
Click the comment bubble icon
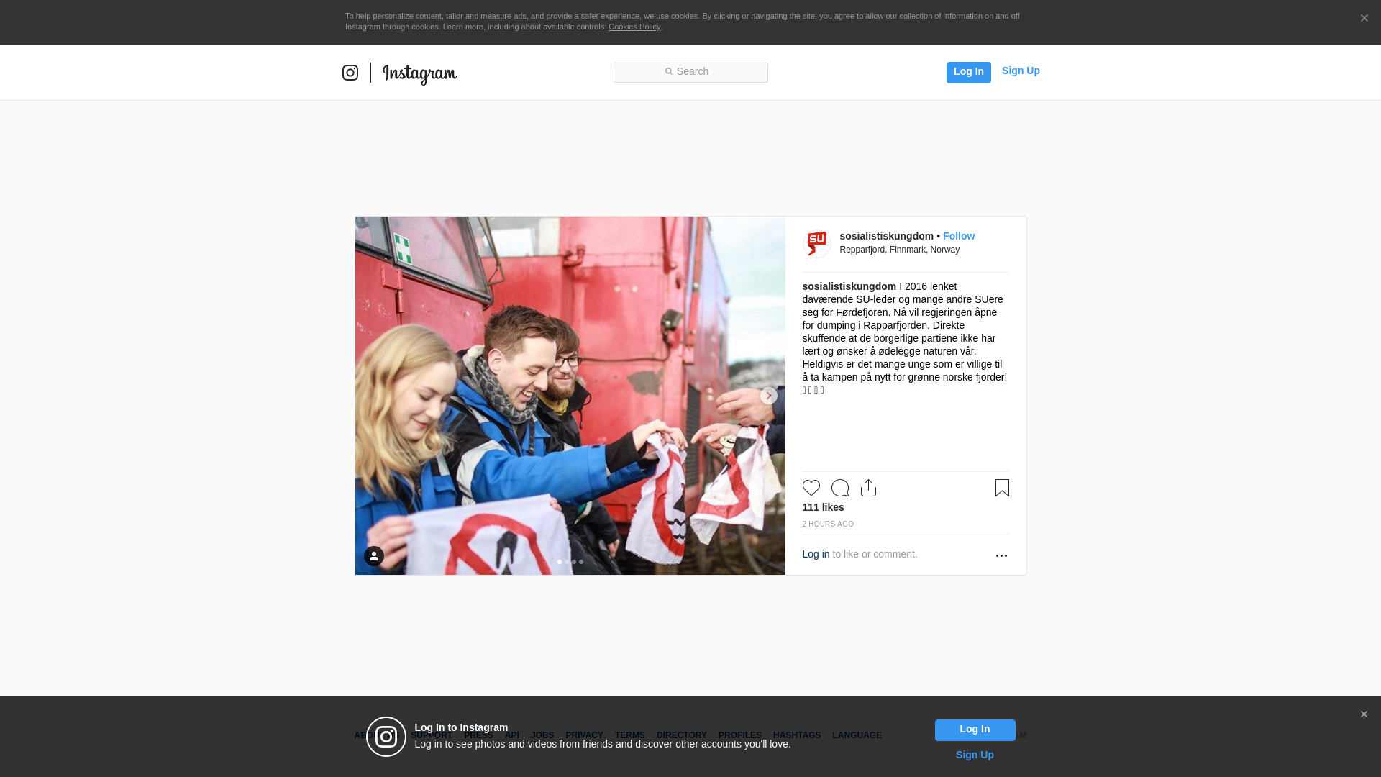(x=839, y=488)
